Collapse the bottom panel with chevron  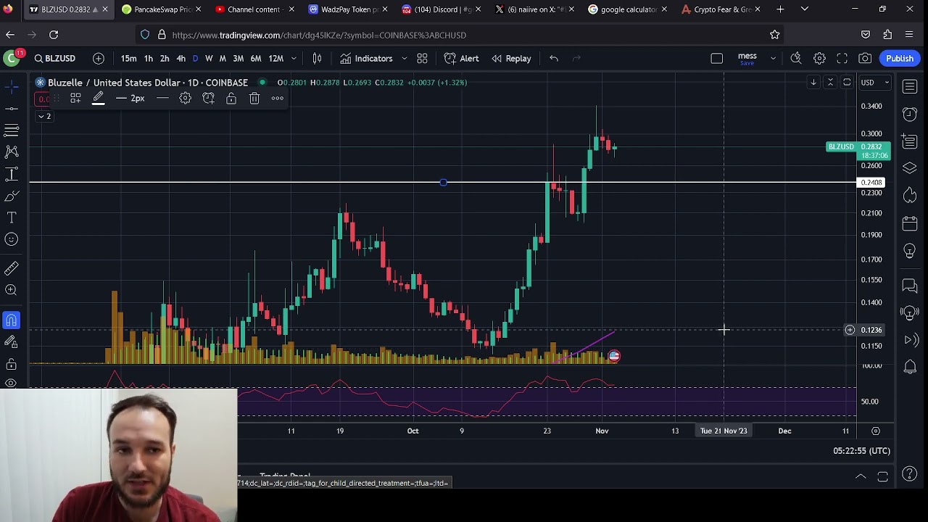[861, 476]
